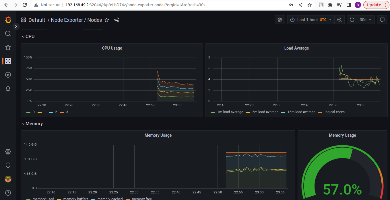Open Starred dashboards in sidebar

[x=8, y=47]
